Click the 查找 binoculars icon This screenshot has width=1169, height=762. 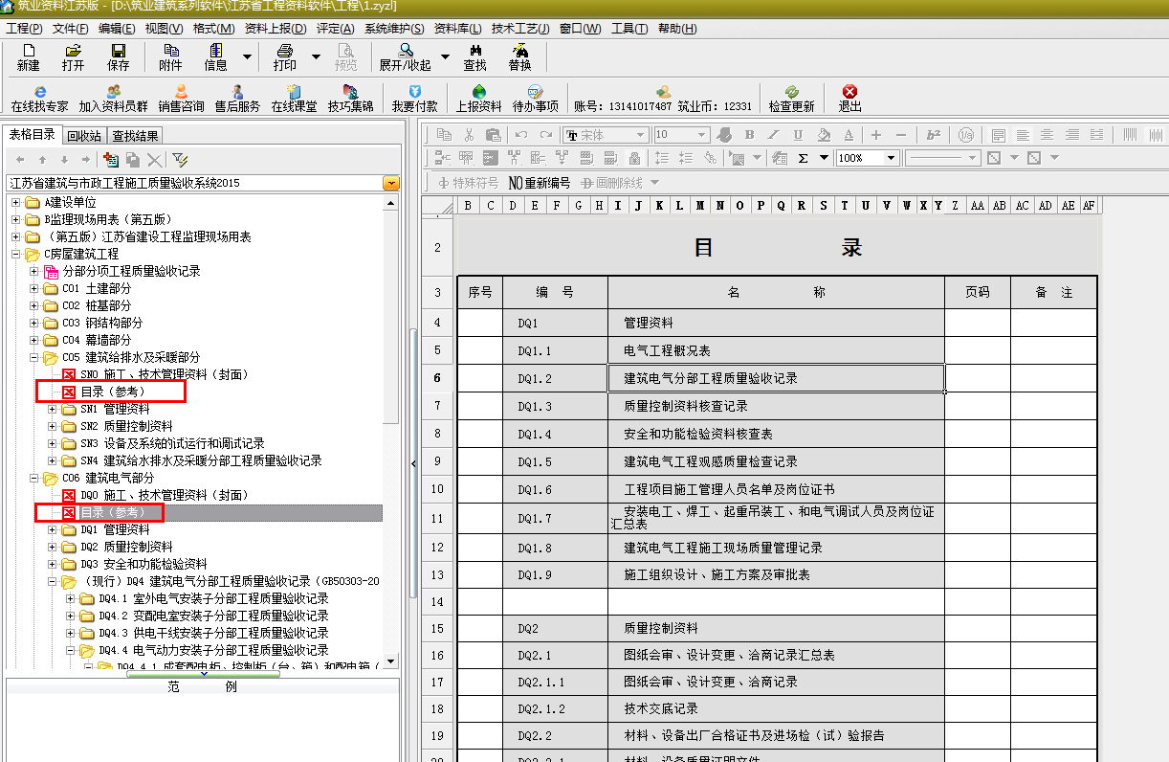tap(474, 57)
